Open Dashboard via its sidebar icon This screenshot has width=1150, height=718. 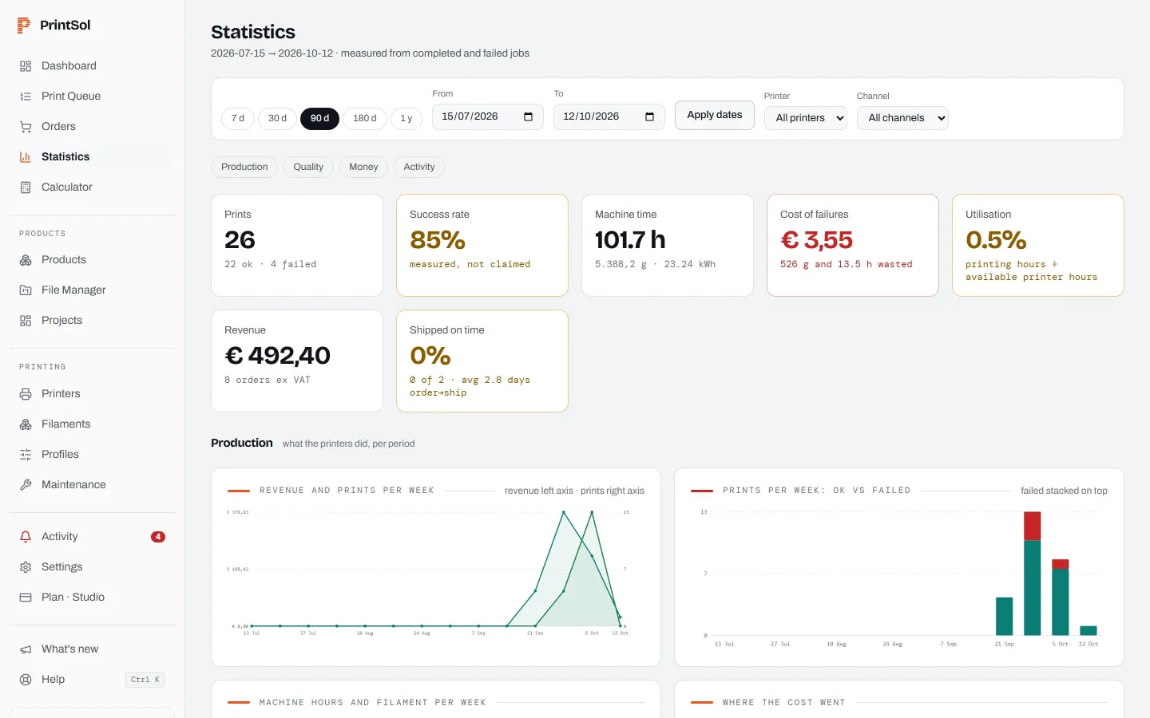[26, 66]
